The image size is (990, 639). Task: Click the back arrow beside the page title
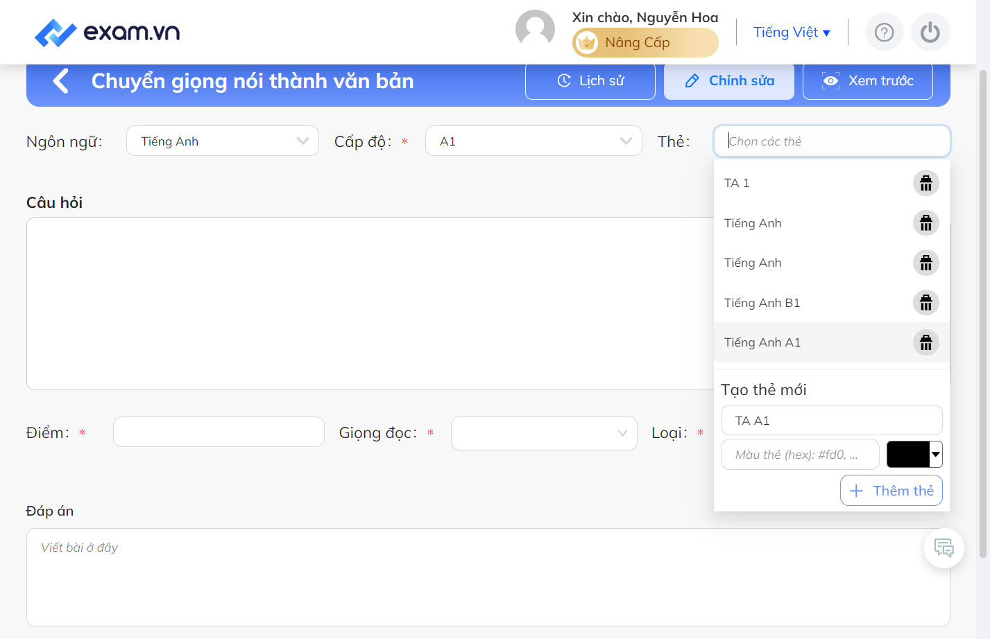tap(61, 81)
